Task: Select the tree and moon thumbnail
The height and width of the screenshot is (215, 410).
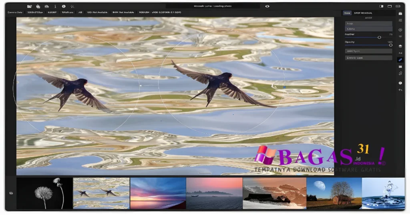Action: [334, 193]
